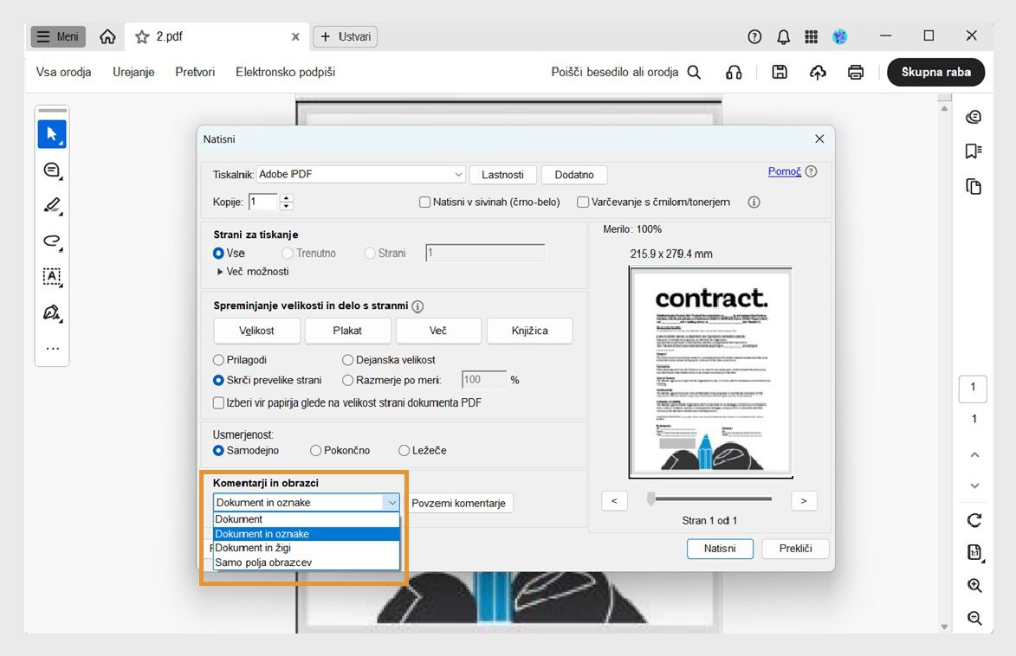Screen dimensions: 1016x656
Task: Open Lastnosti printer properties
Action: [x=503, y=175]
